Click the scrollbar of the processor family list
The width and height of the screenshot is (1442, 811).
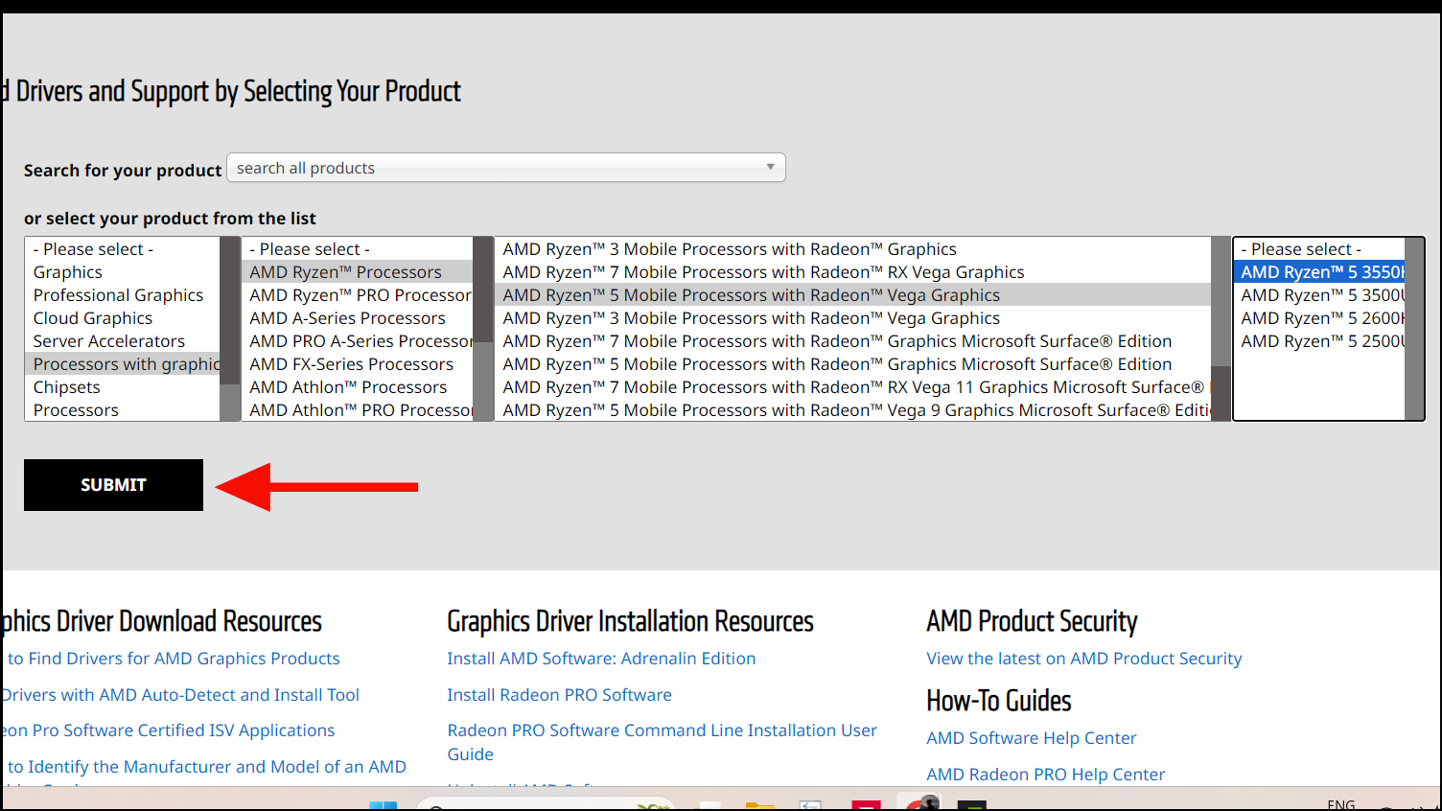click(482, 329)
